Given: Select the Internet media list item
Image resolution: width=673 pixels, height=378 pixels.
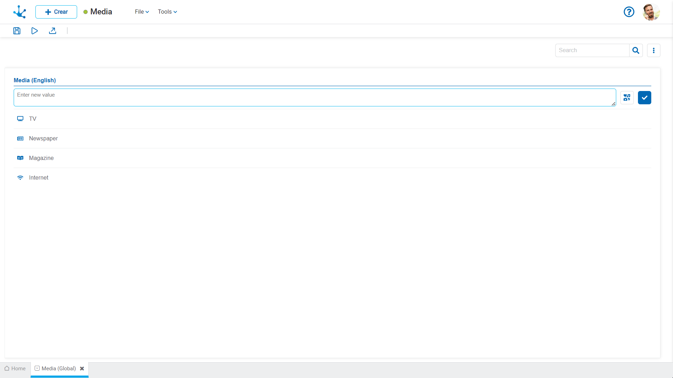Looking at the screenshot, I should (38, 178).
